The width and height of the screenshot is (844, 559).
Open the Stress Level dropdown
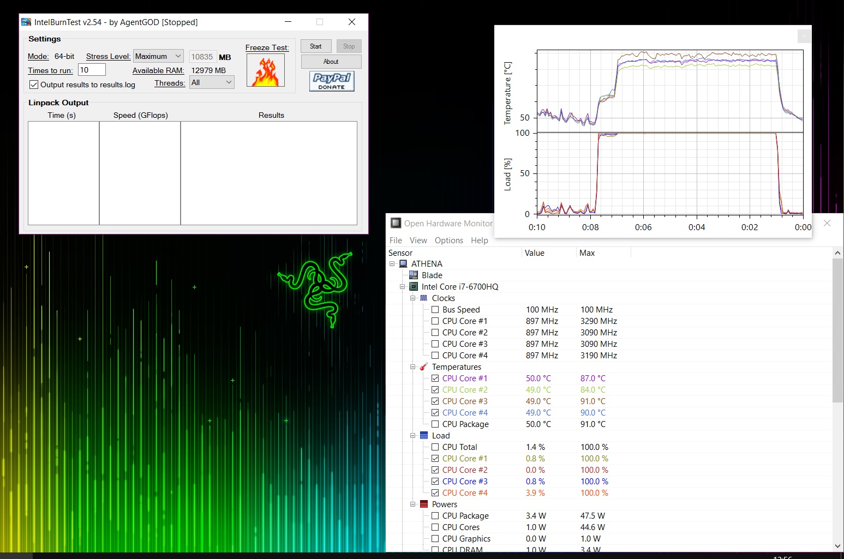click(x=158, y=56)
